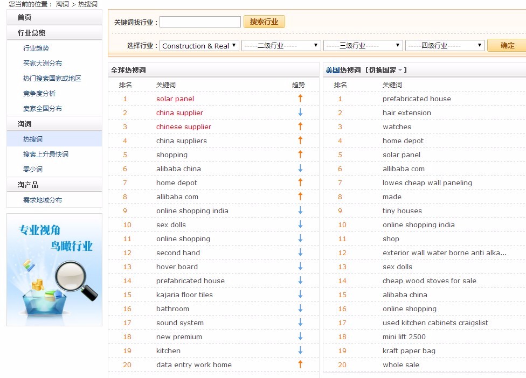
Task: Open the 三级行业 dropdown
Action: [363, 46]
